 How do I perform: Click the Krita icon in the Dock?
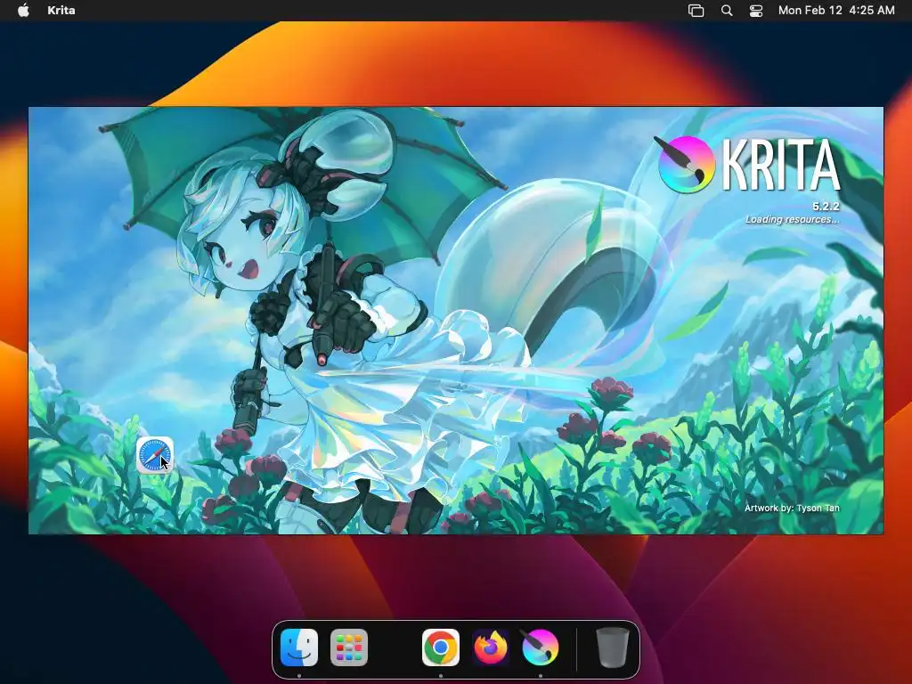[x=541, y=647]
